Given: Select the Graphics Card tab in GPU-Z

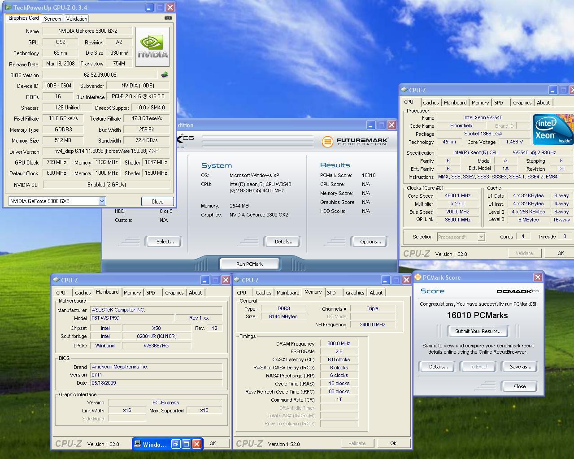Looking at the screenshot, I should [x=24, y=18].
